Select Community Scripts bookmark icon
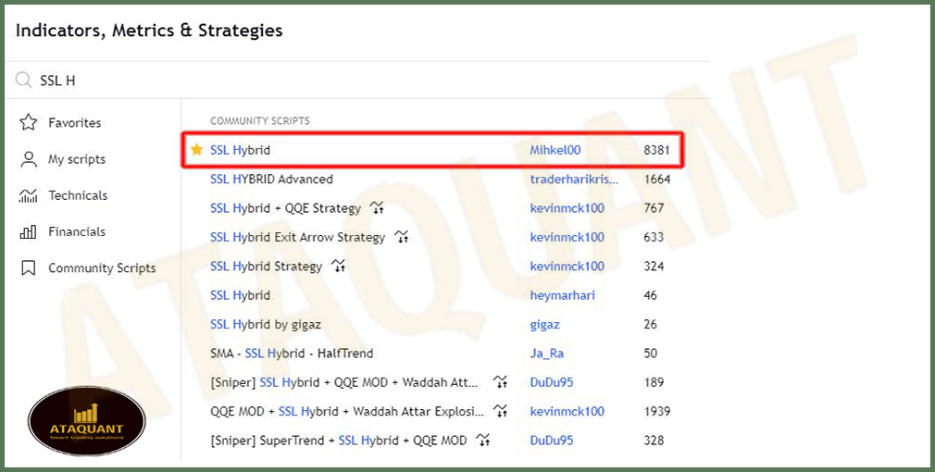Viewport: 935px width, 472px height. 28,268
